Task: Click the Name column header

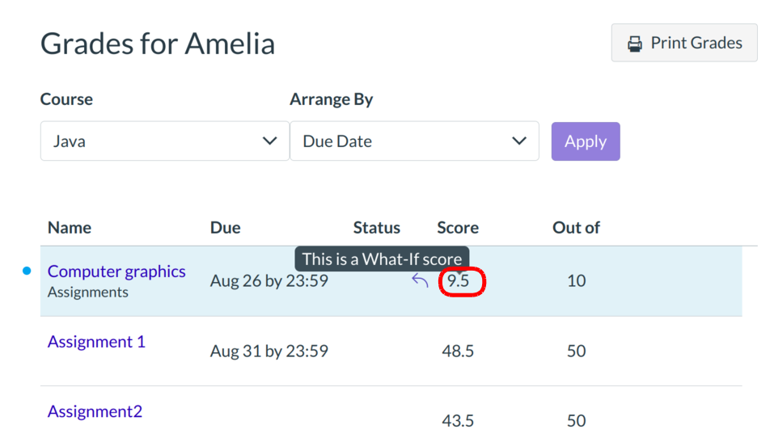Action: click(x=70, y=228)
